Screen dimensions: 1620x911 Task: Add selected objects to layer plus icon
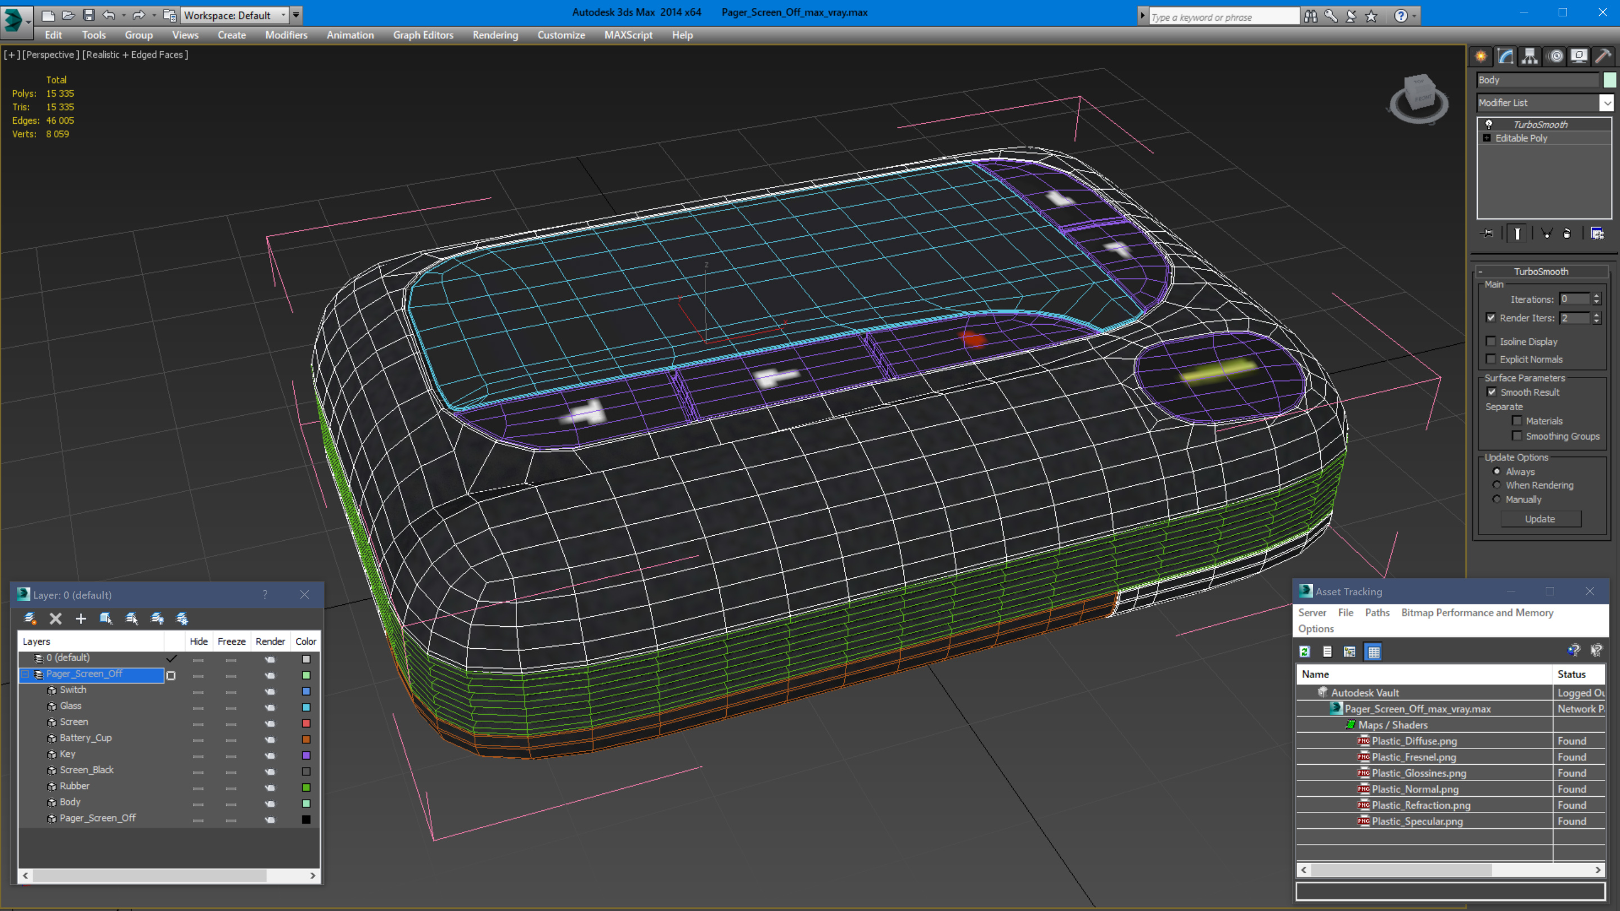(x=80, y=618)
